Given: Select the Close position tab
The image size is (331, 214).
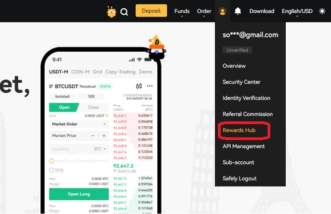Looking at the screenshot, I should (x=94, y=108).
